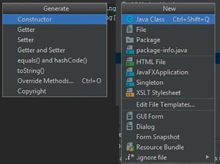220x164 pixels.
Task: Click the Singleton template icon
Action: 130,82
